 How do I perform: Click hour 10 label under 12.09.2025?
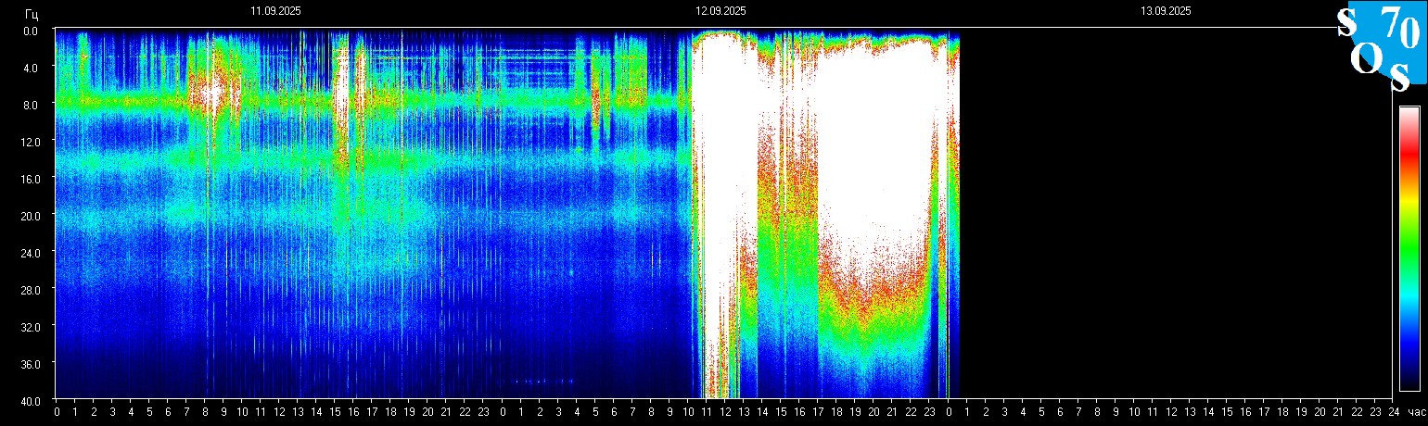pos(688,412)
